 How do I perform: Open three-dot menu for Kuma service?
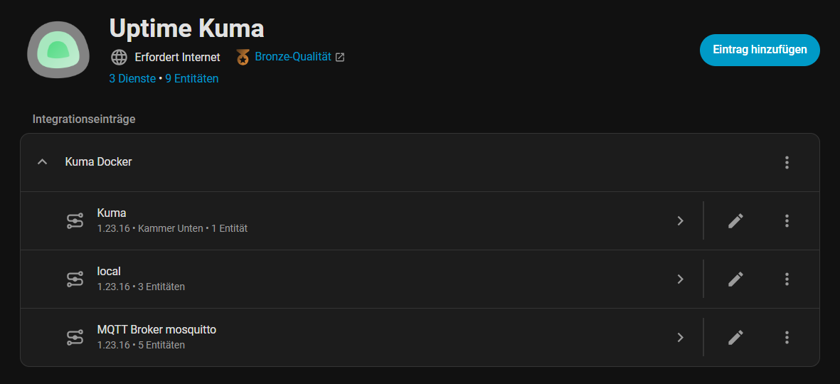pyautogui.click(x=787, y=220)
